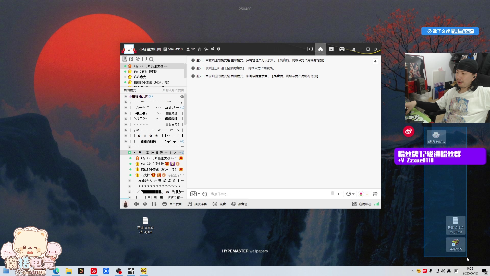490x276 pixels.
Task: Select 威猛的小老虎 in the top member list
Action: 152,82
